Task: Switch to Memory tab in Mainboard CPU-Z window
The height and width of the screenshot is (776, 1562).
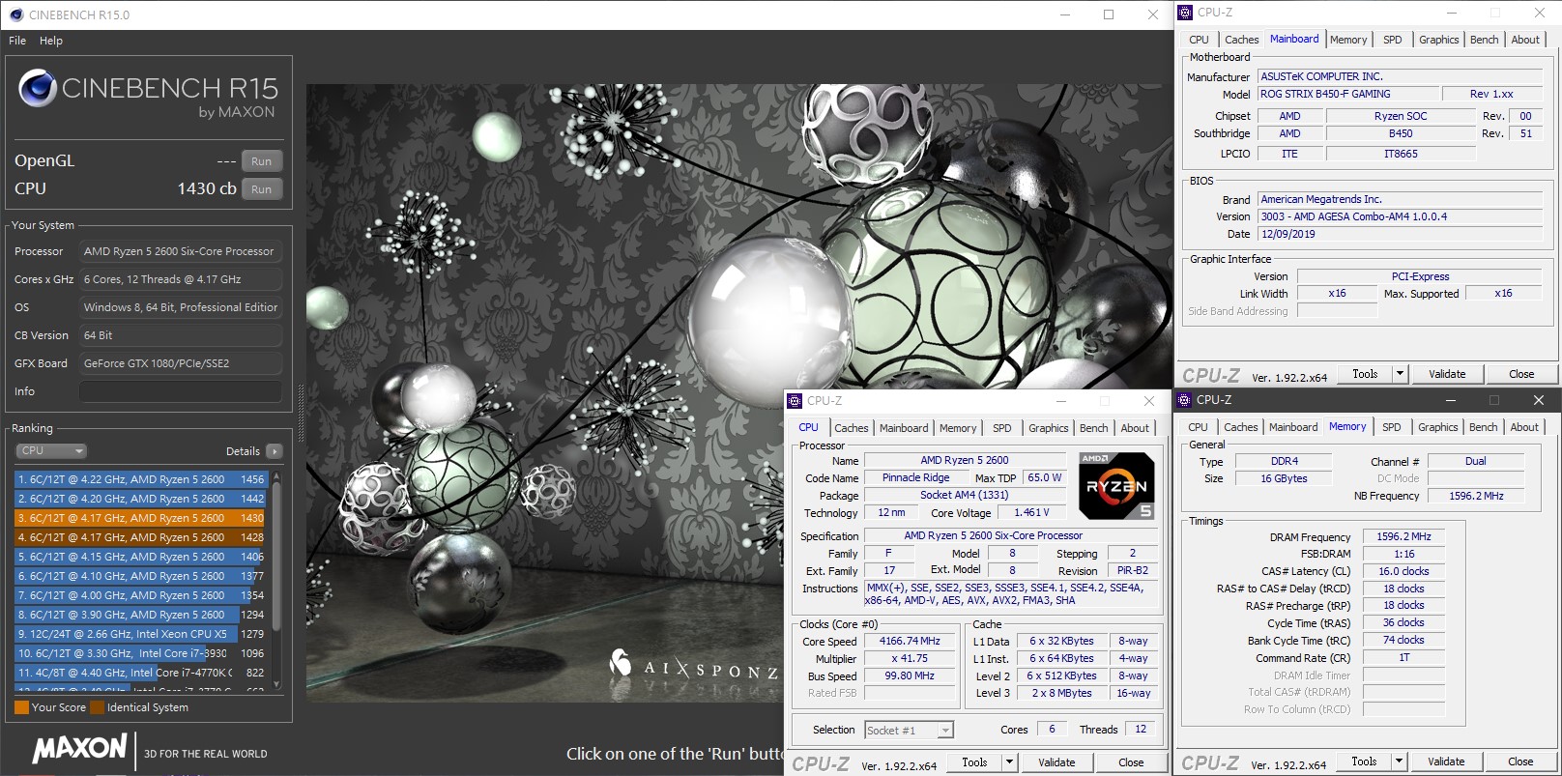Action: click(1348, 40)
